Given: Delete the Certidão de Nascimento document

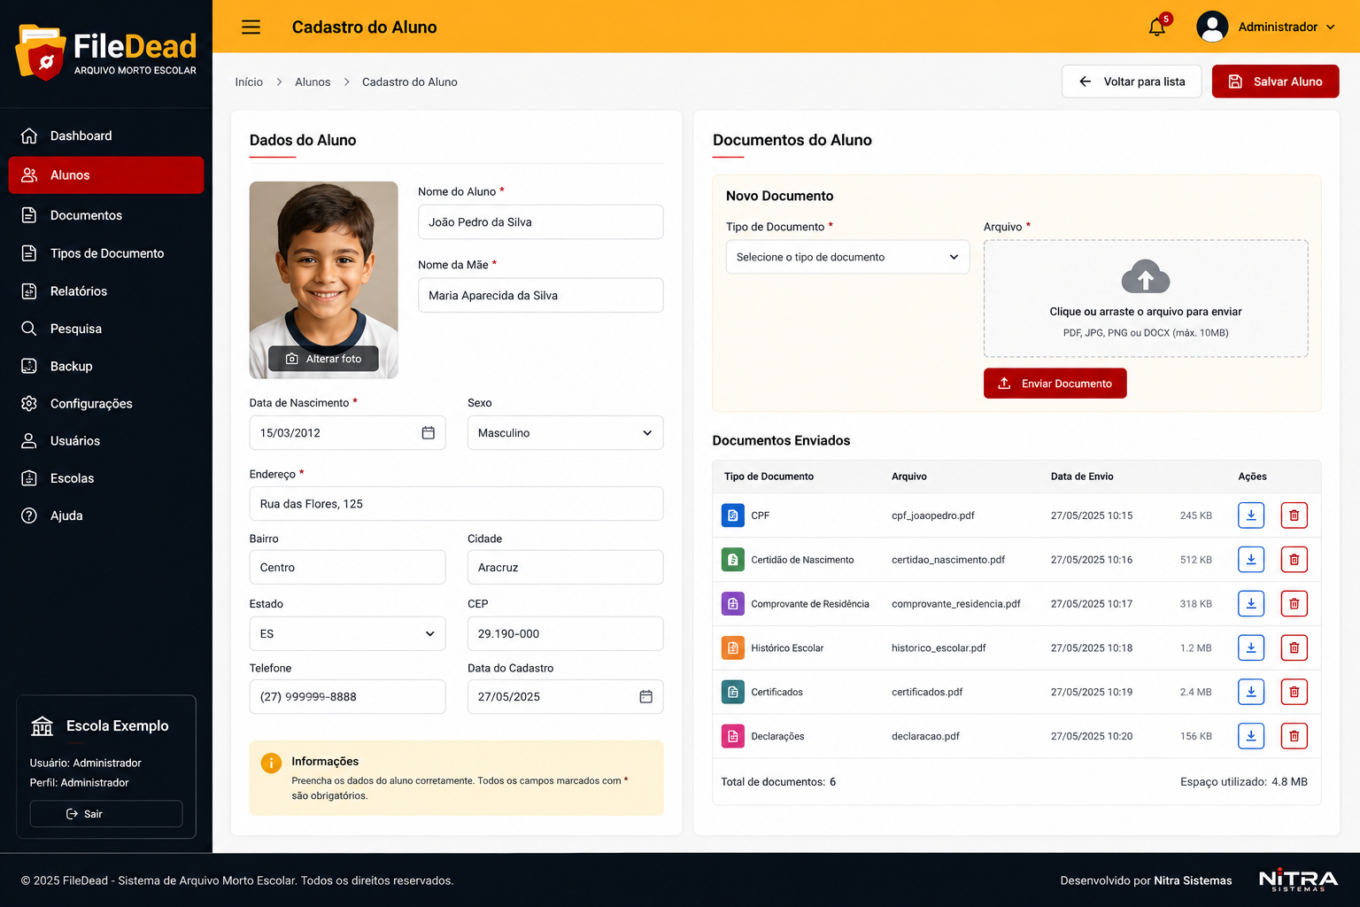Looking at the screenshot, I should [x=1294, y=560].
